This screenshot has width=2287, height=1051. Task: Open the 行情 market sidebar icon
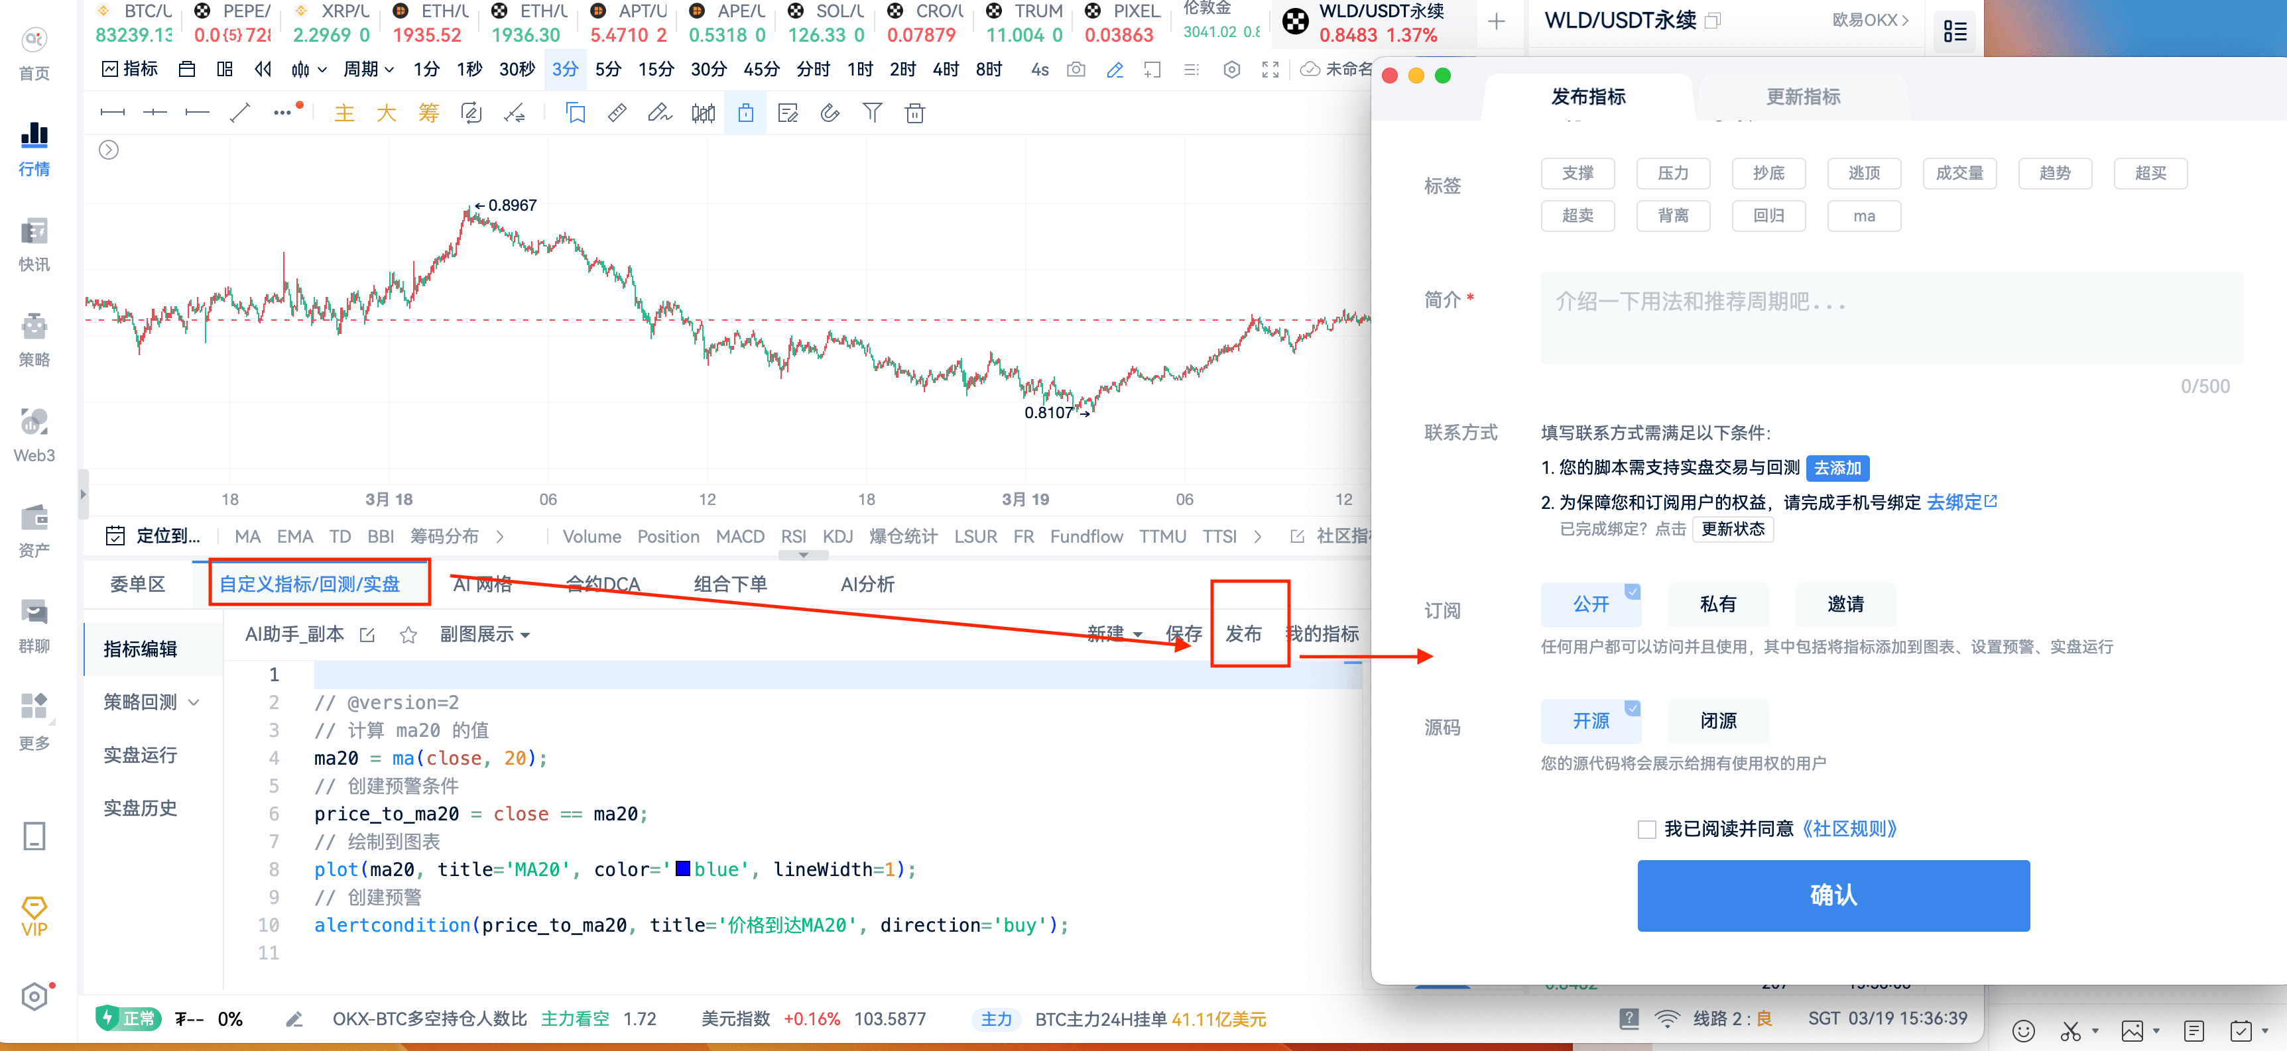[34, 149]
